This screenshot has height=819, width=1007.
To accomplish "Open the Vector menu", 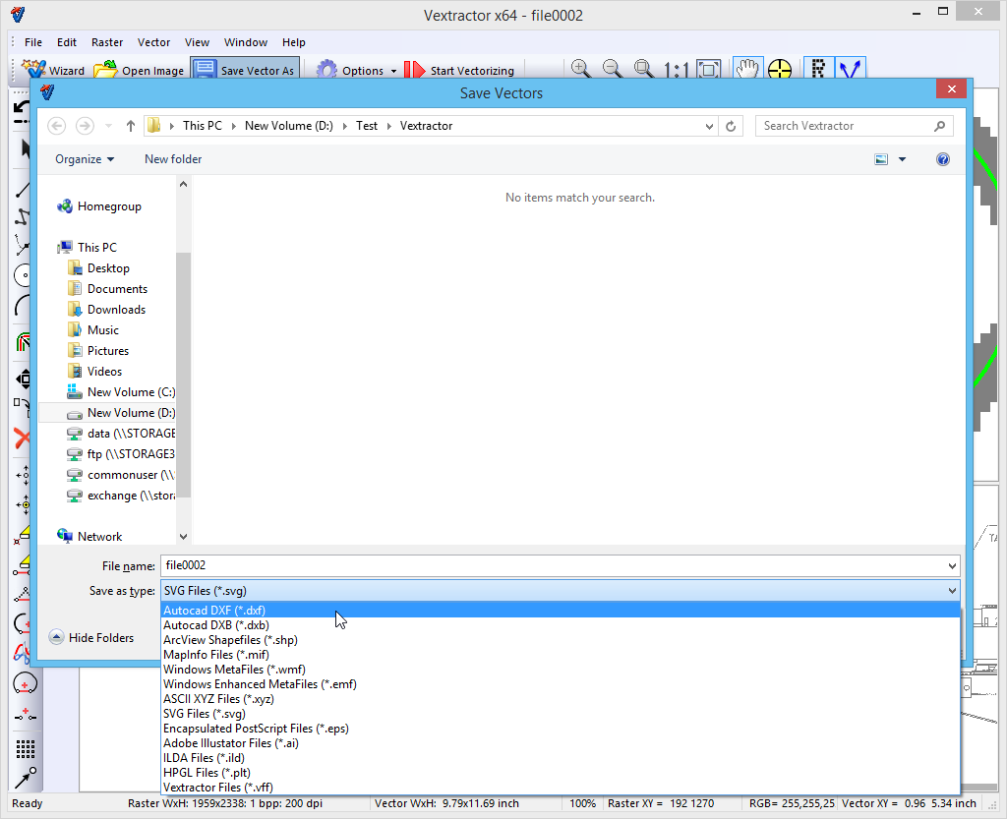I will click(x=153, y=42).
